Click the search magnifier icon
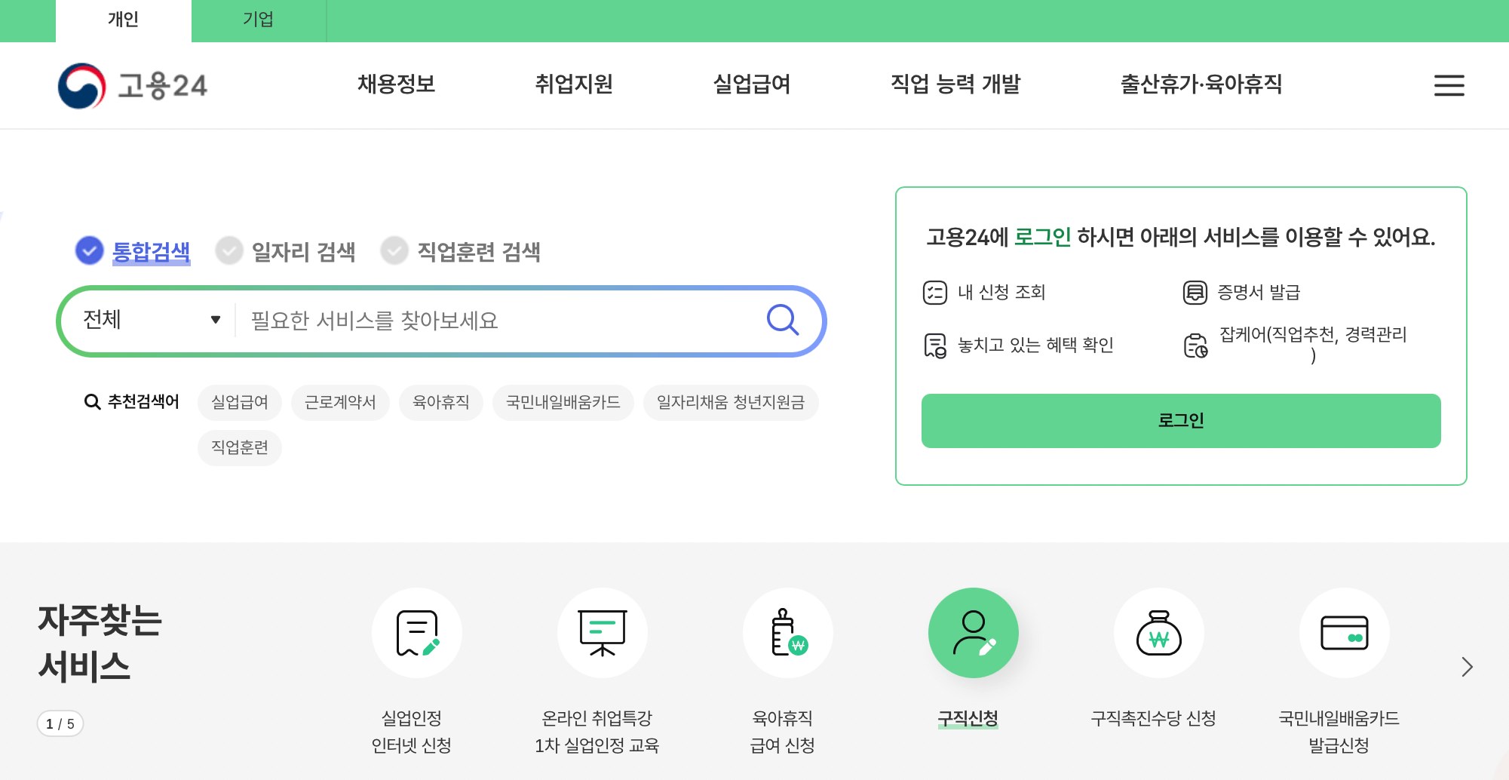The height and width of the screenshot is (780, 1509). point(783,320)
